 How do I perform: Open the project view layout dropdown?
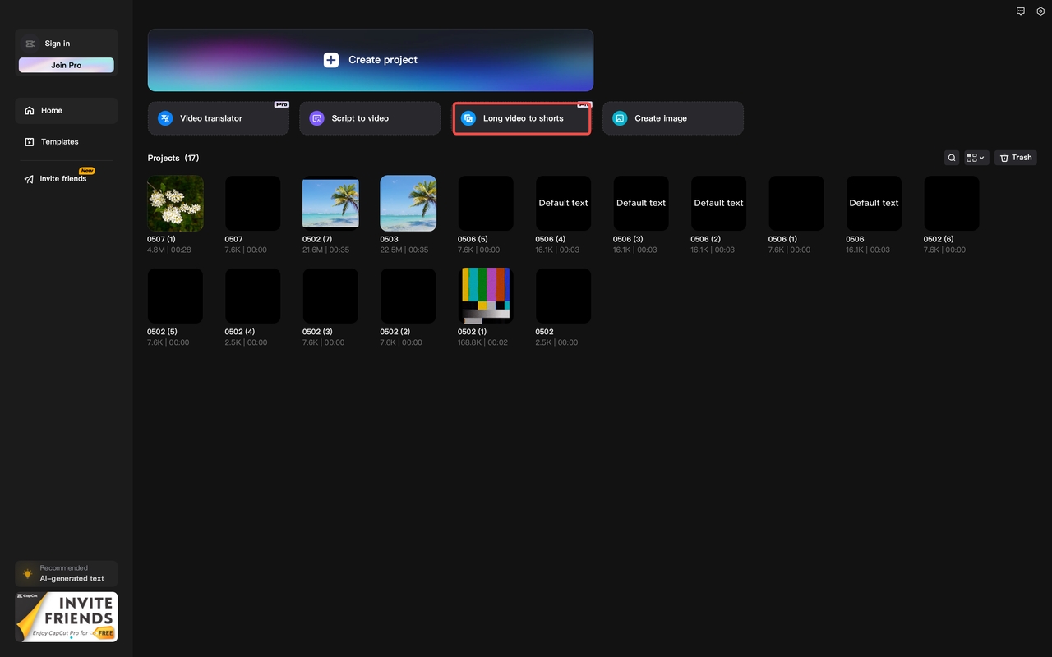(x=976, y=157)
